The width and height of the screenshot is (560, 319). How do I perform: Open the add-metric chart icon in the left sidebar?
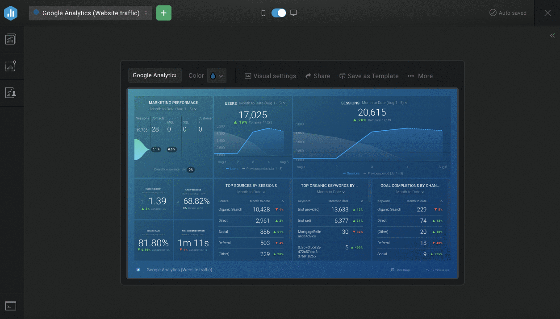point(10,66)
